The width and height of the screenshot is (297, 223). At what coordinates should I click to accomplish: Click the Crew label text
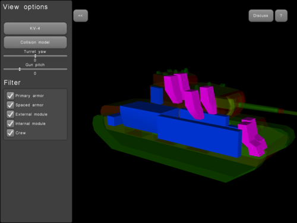pyautogui.click(x=21, y=133)
